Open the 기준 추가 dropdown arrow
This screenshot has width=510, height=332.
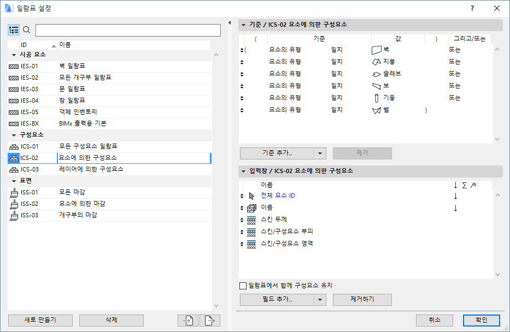320,153
